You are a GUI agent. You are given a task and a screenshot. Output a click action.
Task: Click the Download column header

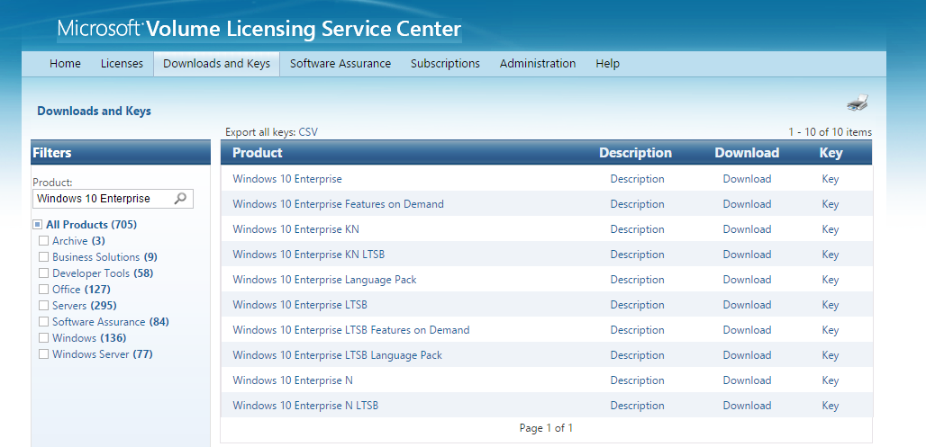tap(747, 153)
